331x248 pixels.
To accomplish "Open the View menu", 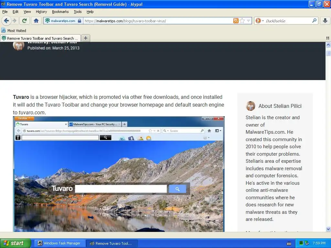I will click(27, 12).
